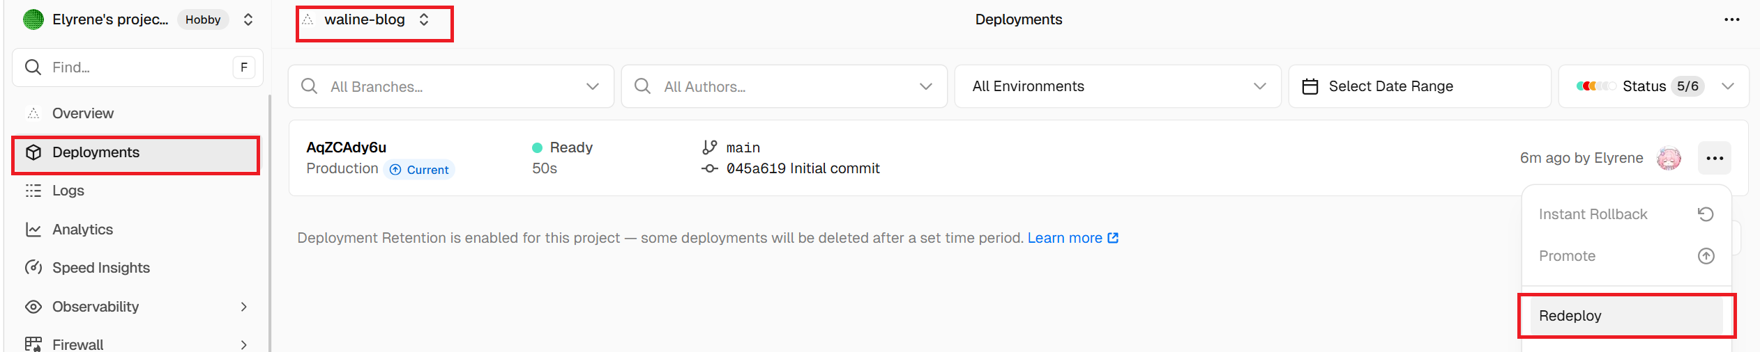The height and width of the screenshot is (352, 1760).
Task: Open the team switcher chevrons
Action: (248, 19)
